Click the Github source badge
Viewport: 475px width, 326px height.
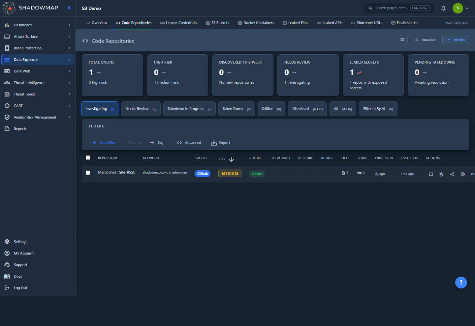(x=203, y=174)
